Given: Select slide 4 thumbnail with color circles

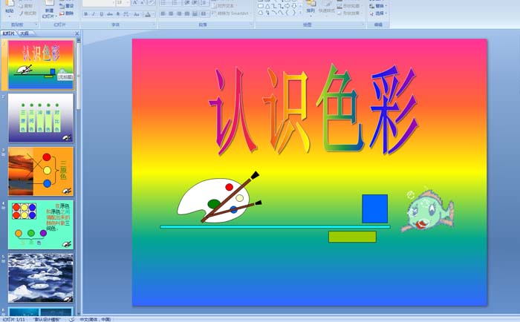Looking at the screenshot, I should 41,225.
